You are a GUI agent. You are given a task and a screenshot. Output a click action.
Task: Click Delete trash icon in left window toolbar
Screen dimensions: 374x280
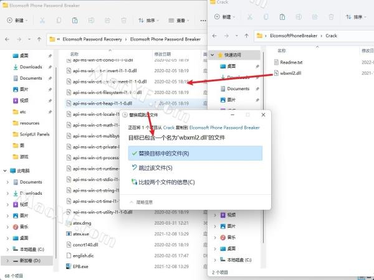[x=123, y=21]
